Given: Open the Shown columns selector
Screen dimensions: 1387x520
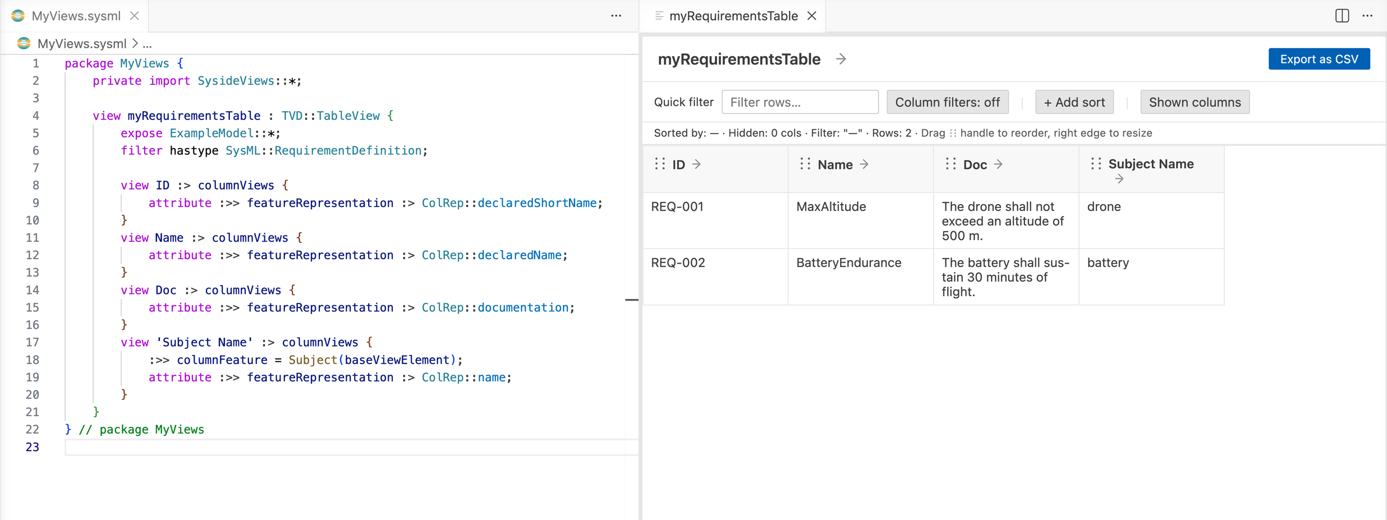Looking at the screenshot, I should [1195, 102].
